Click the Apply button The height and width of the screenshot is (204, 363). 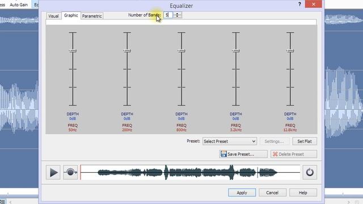pyautogui.click(x=242, y=193)
